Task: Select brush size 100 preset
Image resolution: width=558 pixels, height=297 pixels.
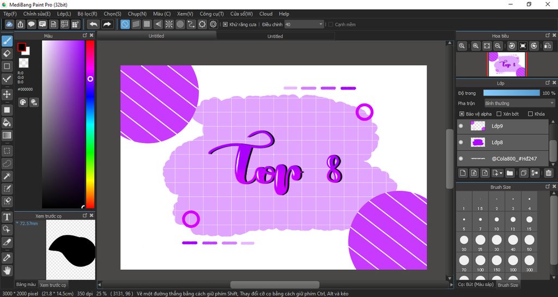Action: click(x=480, y=263)
